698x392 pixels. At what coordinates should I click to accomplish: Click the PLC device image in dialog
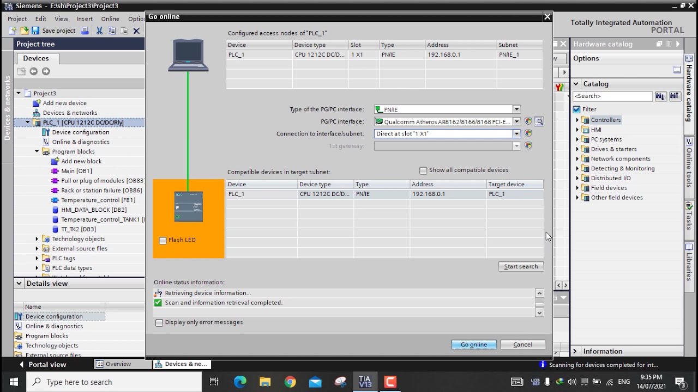pyautogui.click(x=189, y=206)
